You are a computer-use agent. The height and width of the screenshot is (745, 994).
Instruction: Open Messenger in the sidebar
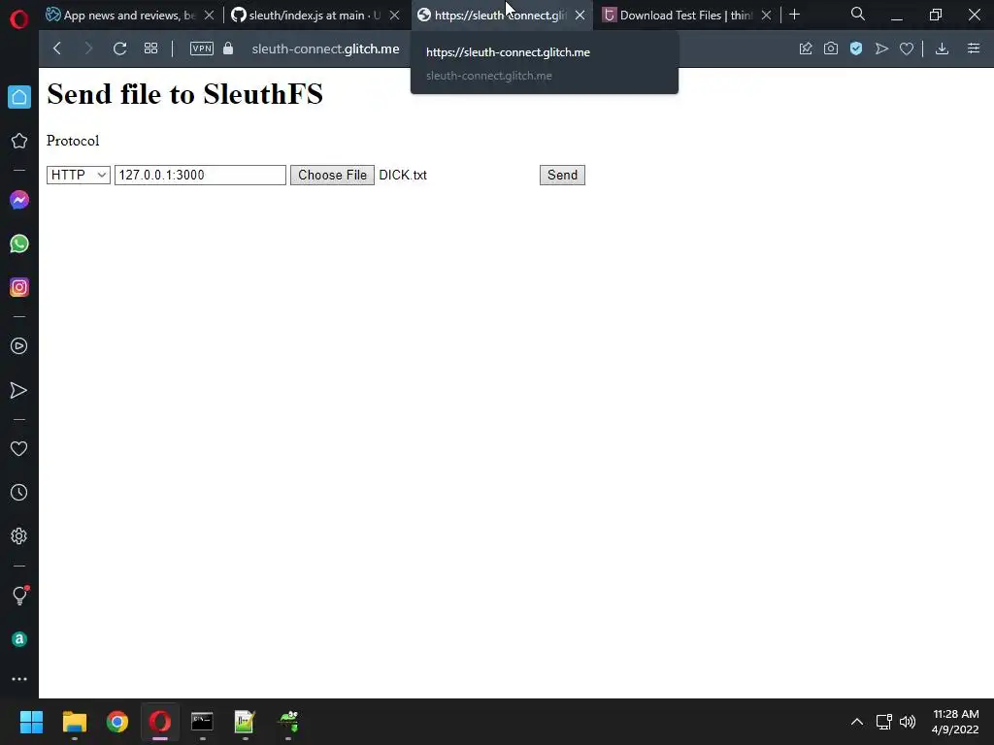click(x=19, y=200)
